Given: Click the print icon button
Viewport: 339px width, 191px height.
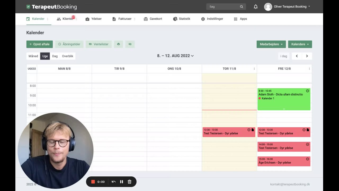Looking at the screenshot, I should (x=118, y=44).
